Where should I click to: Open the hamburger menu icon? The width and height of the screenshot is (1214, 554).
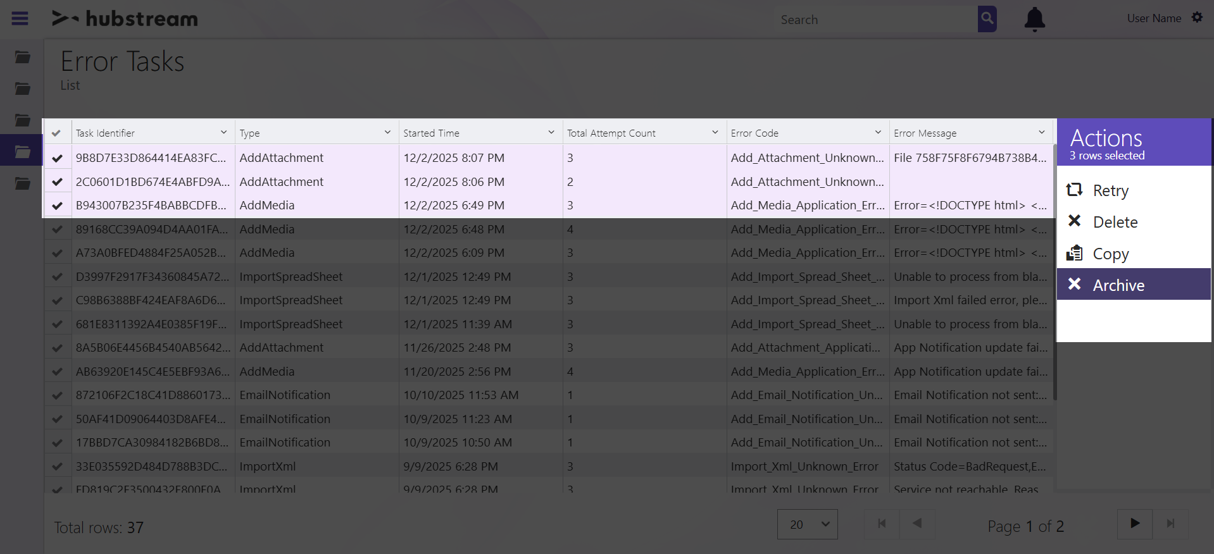click(x=20, y=18)
